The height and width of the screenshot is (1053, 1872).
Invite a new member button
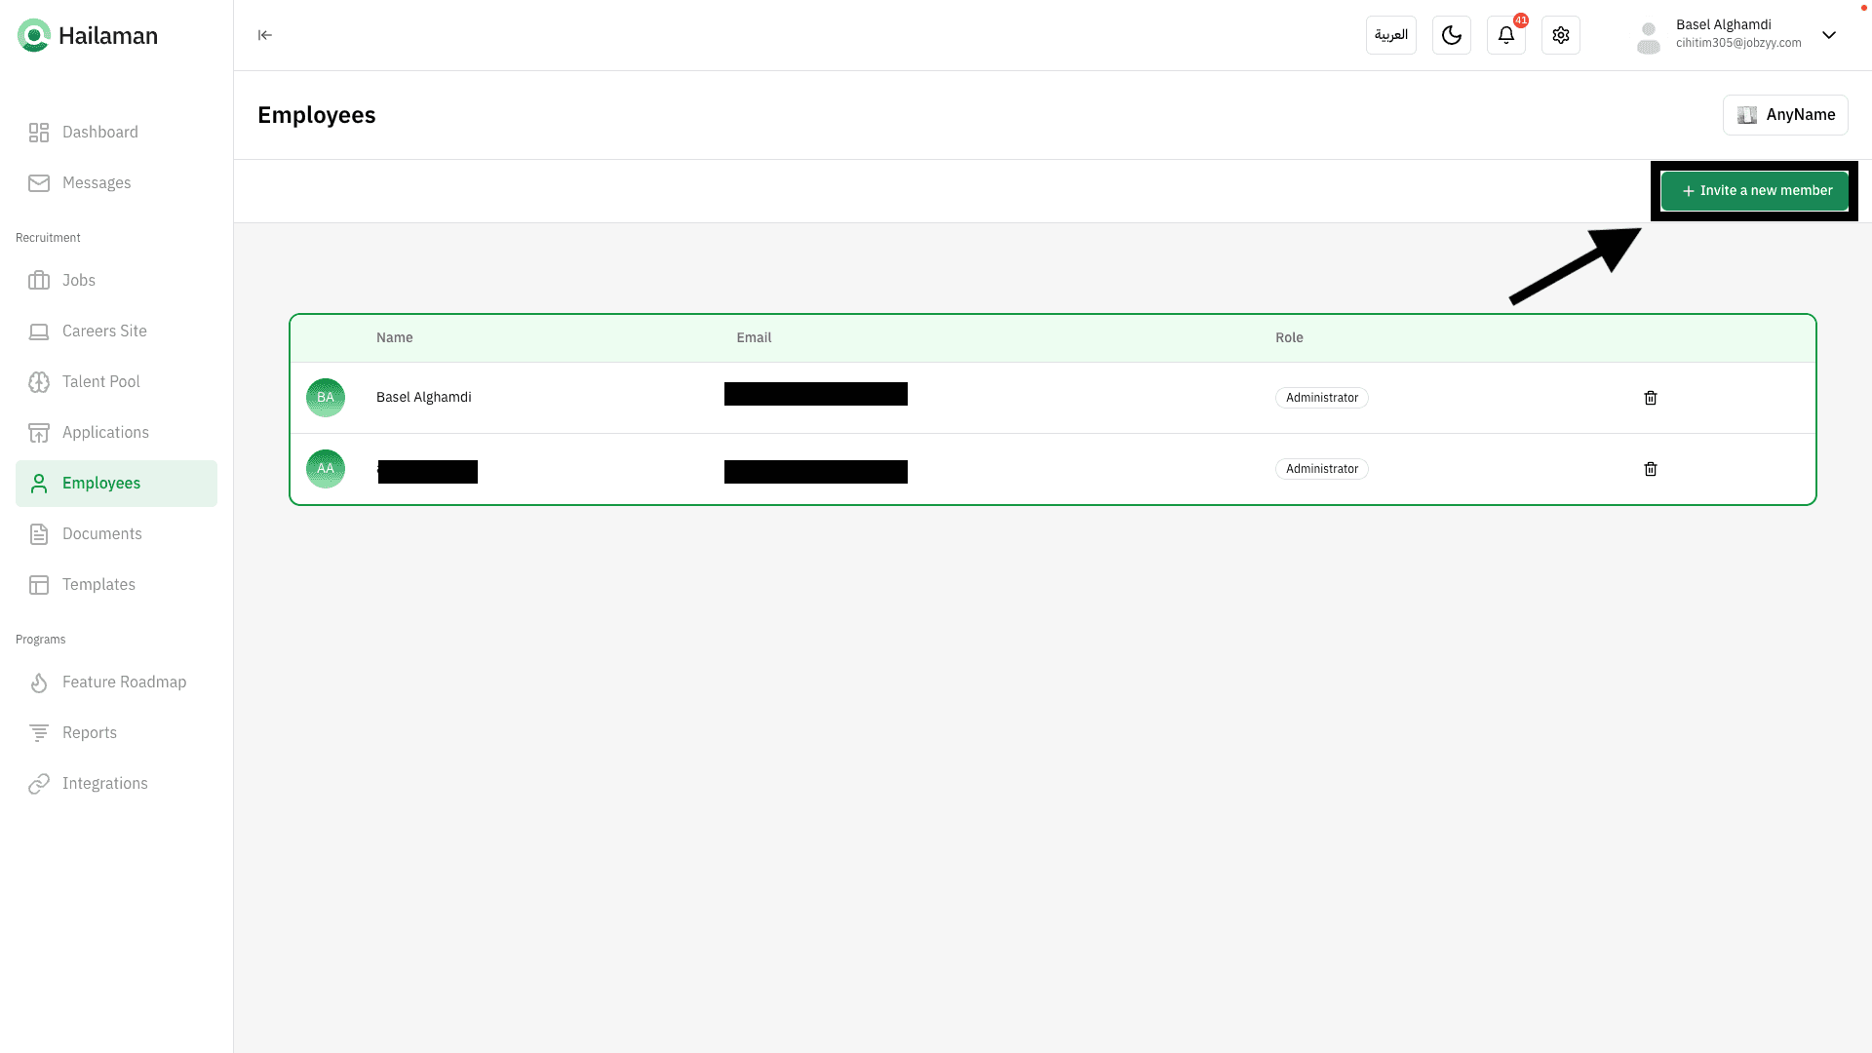click(1754, 191)
